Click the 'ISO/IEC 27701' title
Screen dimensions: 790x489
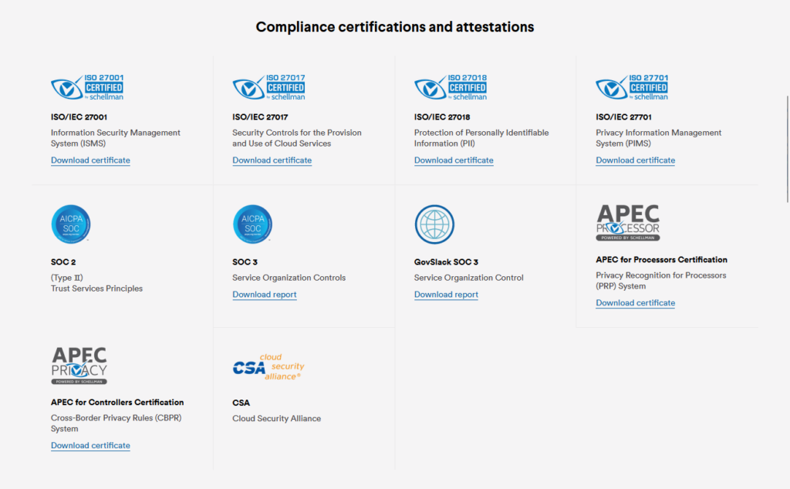[x=623, y=116]
